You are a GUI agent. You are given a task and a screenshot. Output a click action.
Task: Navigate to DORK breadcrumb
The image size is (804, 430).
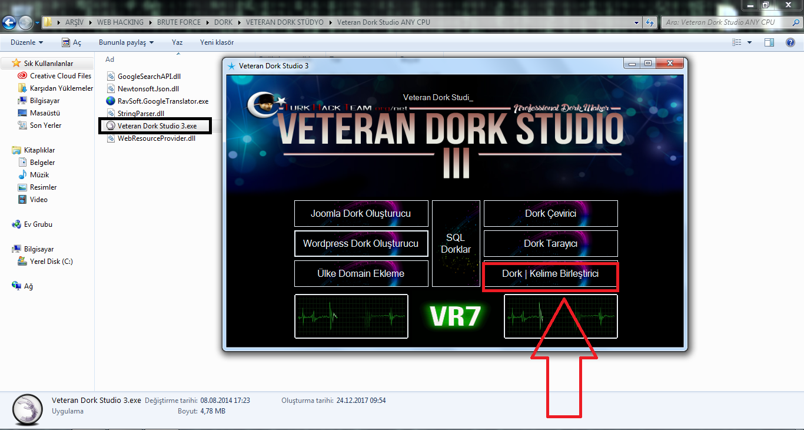click(x=224, y=22)
